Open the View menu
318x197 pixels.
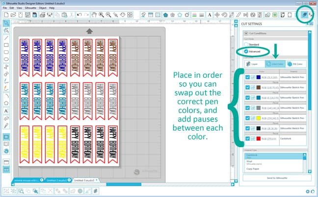(19, 8)
